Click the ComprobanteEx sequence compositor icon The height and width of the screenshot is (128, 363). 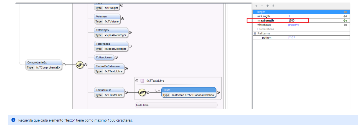80,65
